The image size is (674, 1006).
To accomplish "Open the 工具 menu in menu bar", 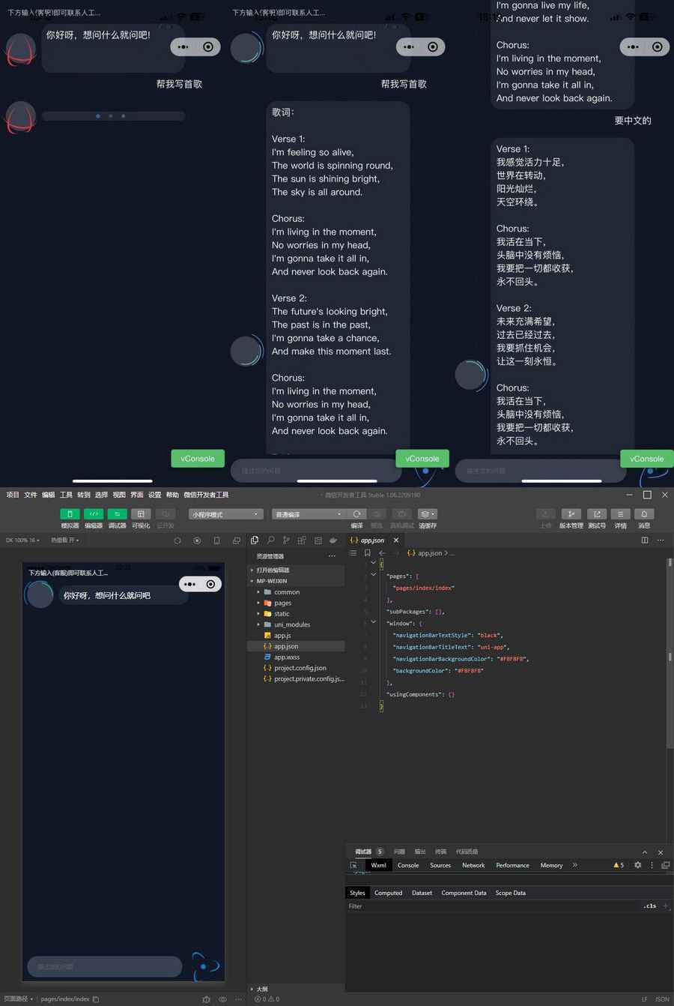I will click(x=66, y=495).
